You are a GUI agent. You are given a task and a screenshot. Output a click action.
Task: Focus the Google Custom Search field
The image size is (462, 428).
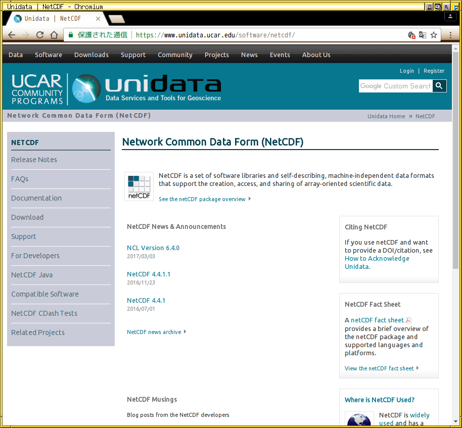coord(396,86)
